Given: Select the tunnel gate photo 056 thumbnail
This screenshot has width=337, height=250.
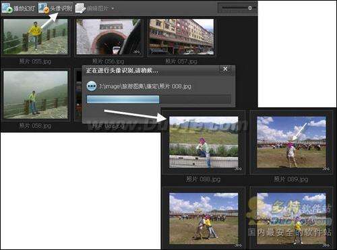Looking at the screenshot, I should coord(109,36).
